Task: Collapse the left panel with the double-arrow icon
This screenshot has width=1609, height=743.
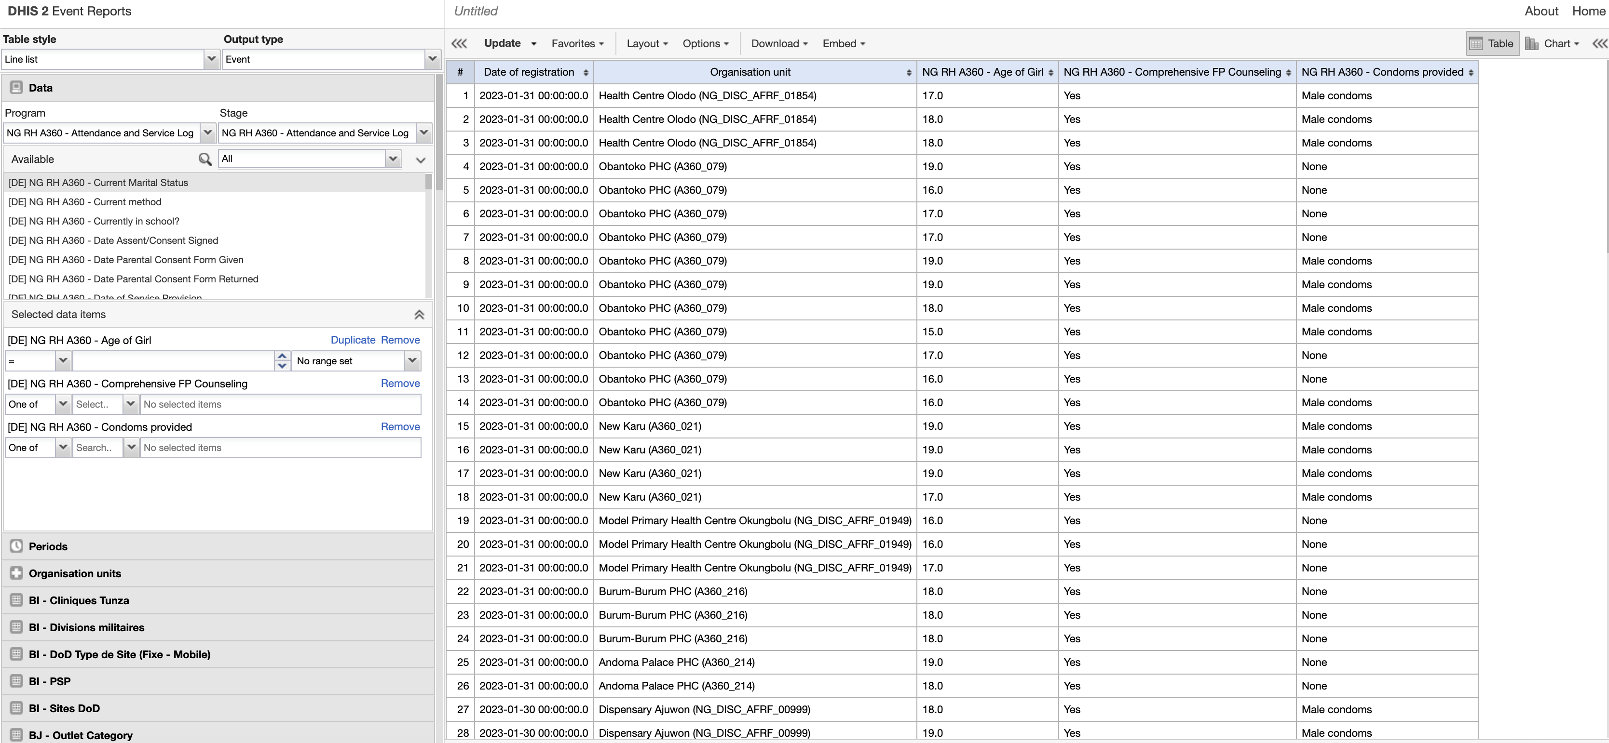Action: click(459, 44)
